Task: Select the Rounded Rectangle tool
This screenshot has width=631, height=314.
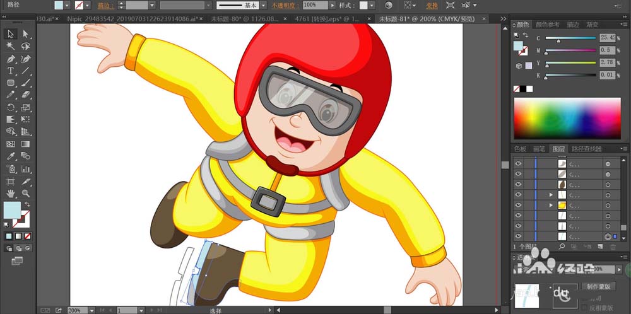Action: click(11, 83)
